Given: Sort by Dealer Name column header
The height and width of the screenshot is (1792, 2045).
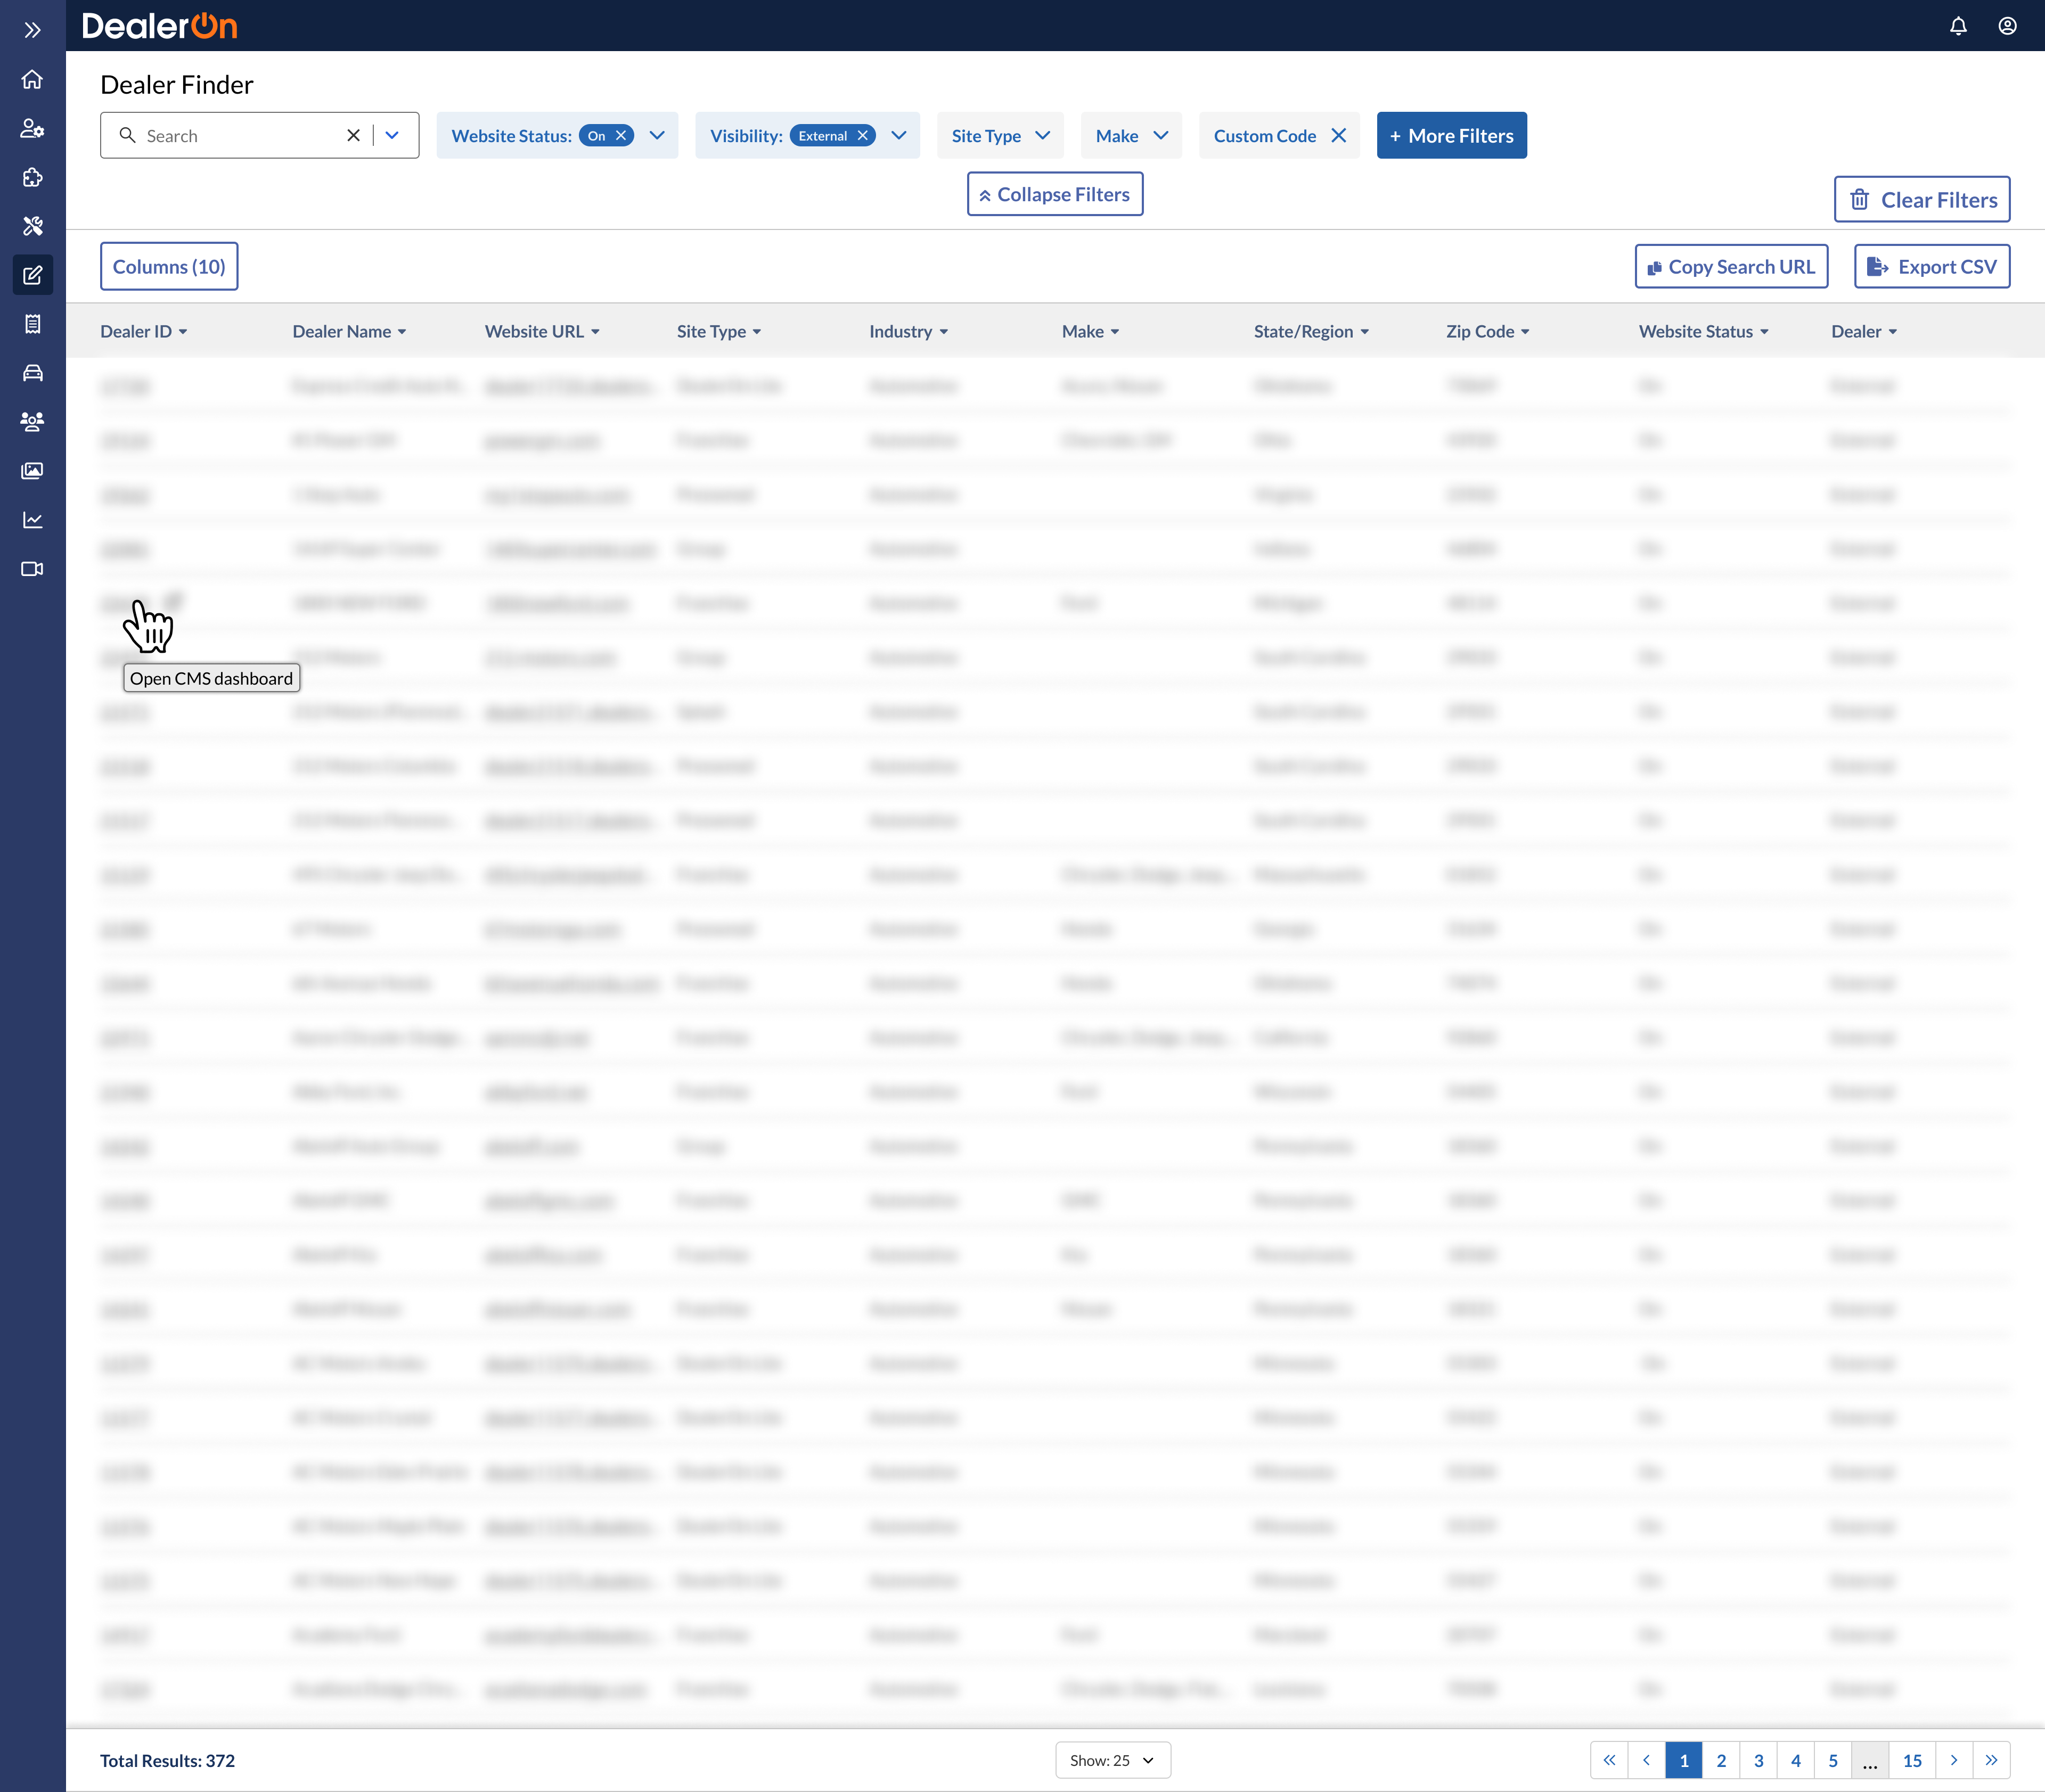Looking at the screenshot, I should (x=349, y=331).
